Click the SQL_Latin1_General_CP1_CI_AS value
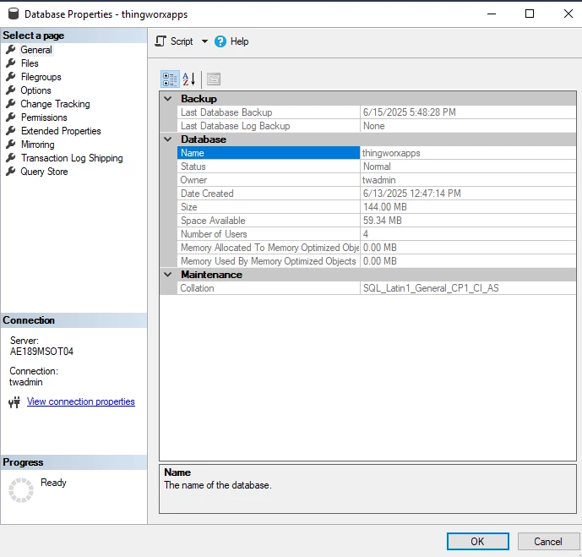Screen dimensions: 582x557 tap(431, 288)
